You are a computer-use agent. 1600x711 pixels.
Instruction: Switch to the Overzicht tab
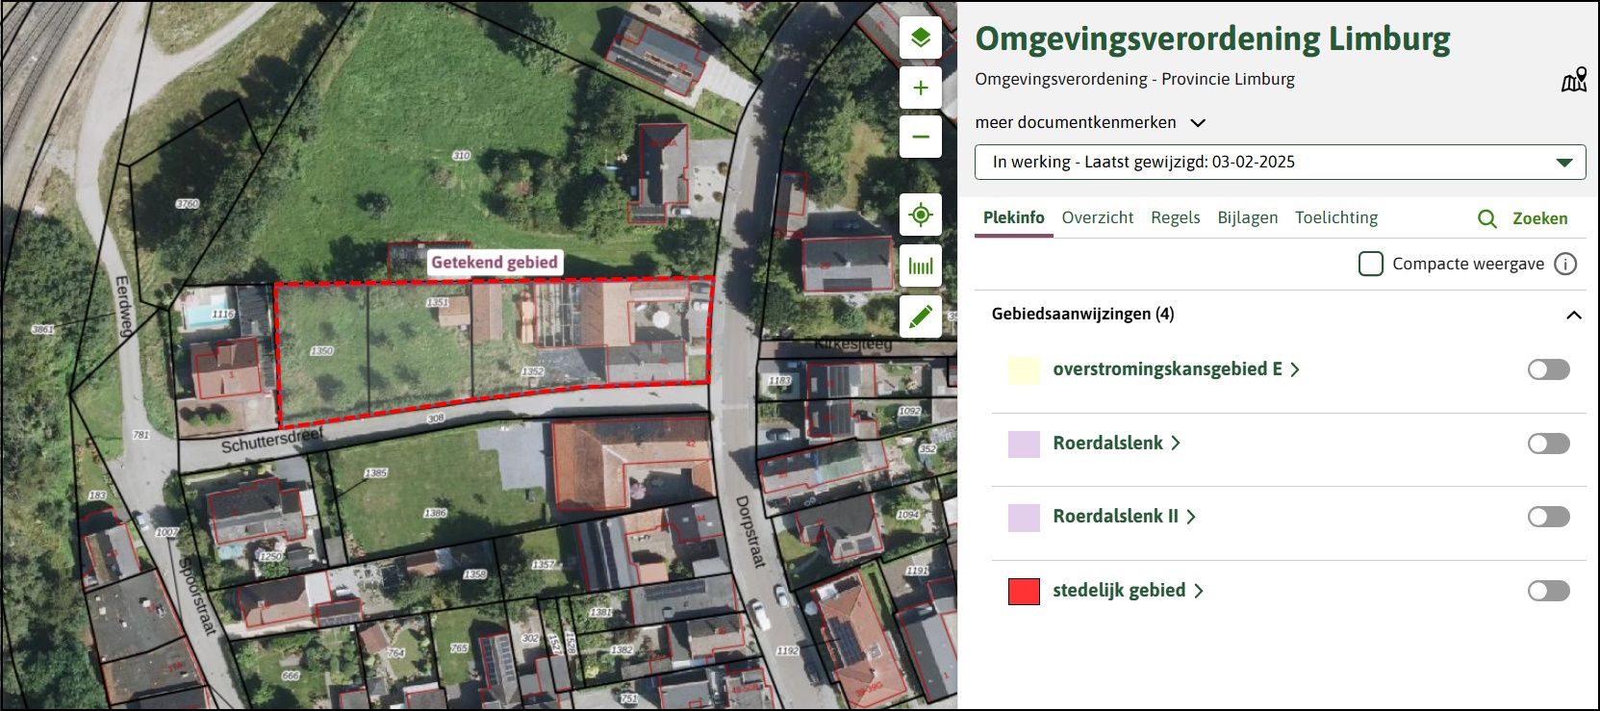1098,217
